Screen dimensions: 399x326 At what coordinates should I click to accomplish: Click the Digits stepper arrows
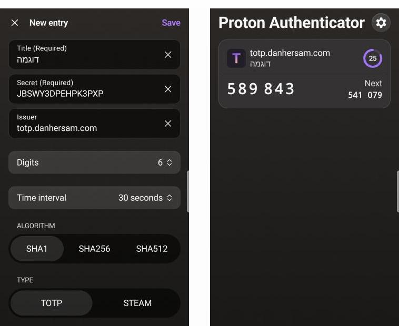coord(169,162)
